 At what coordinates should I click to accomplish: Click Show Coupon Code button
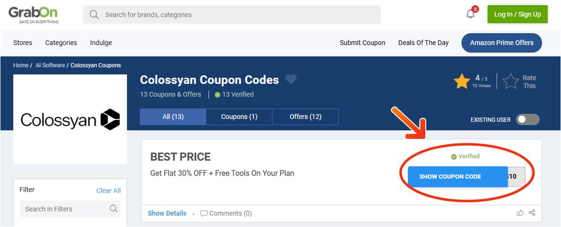point(450,177)
